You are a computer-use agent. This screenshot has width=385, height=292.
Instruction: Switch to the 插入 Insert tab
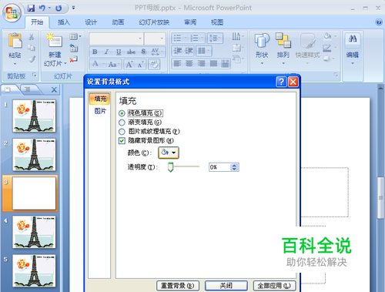coord(64,22)
